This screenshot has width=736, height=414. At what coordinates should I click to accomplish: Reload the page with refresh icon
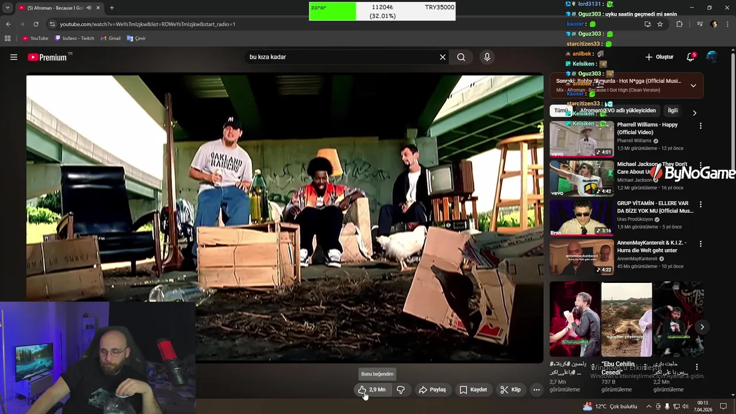[36, 24]
